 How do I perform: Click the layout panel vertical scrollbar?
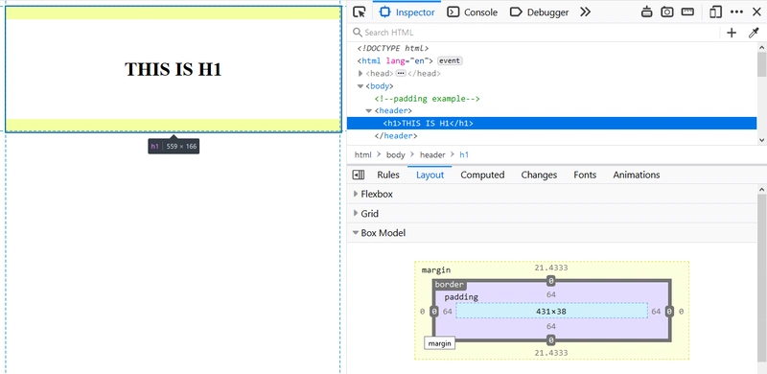(x=761, y=279)
